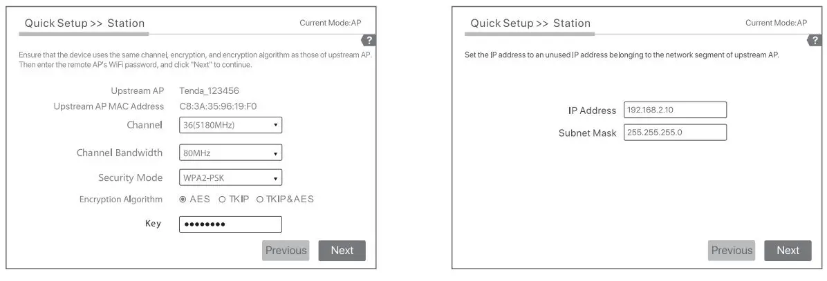Click Current Mode:AP label in right panel
Image resolution: width=827 pixels, height=281 pixels.
[x=776, y=23]
